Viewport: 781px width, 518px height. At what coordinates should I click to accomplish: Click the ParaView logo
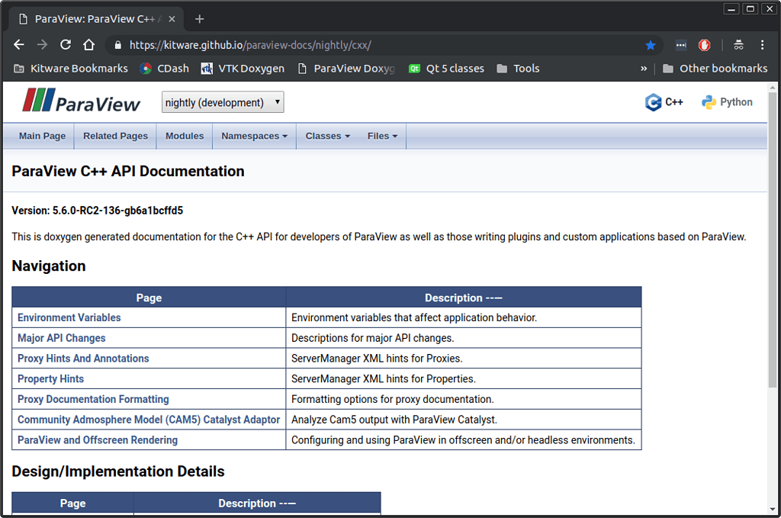click(81, 101)
